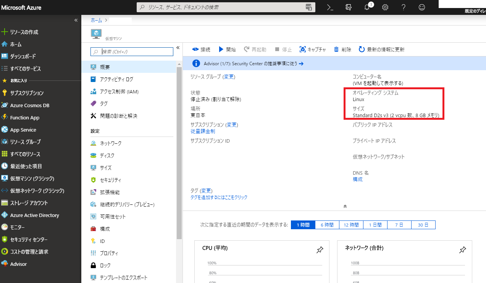
Task: Open テンプレートのエクスポート menu item
Action: [129, 278]
